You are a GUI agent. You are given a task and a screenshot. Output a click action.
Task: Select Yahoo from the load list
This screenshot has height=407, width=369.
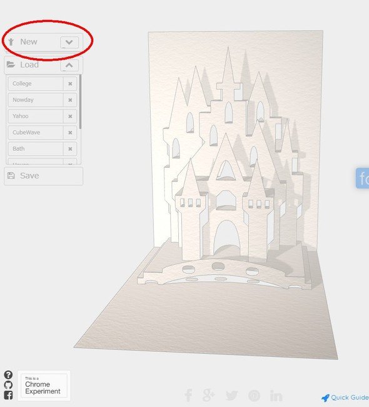[36, 116]
